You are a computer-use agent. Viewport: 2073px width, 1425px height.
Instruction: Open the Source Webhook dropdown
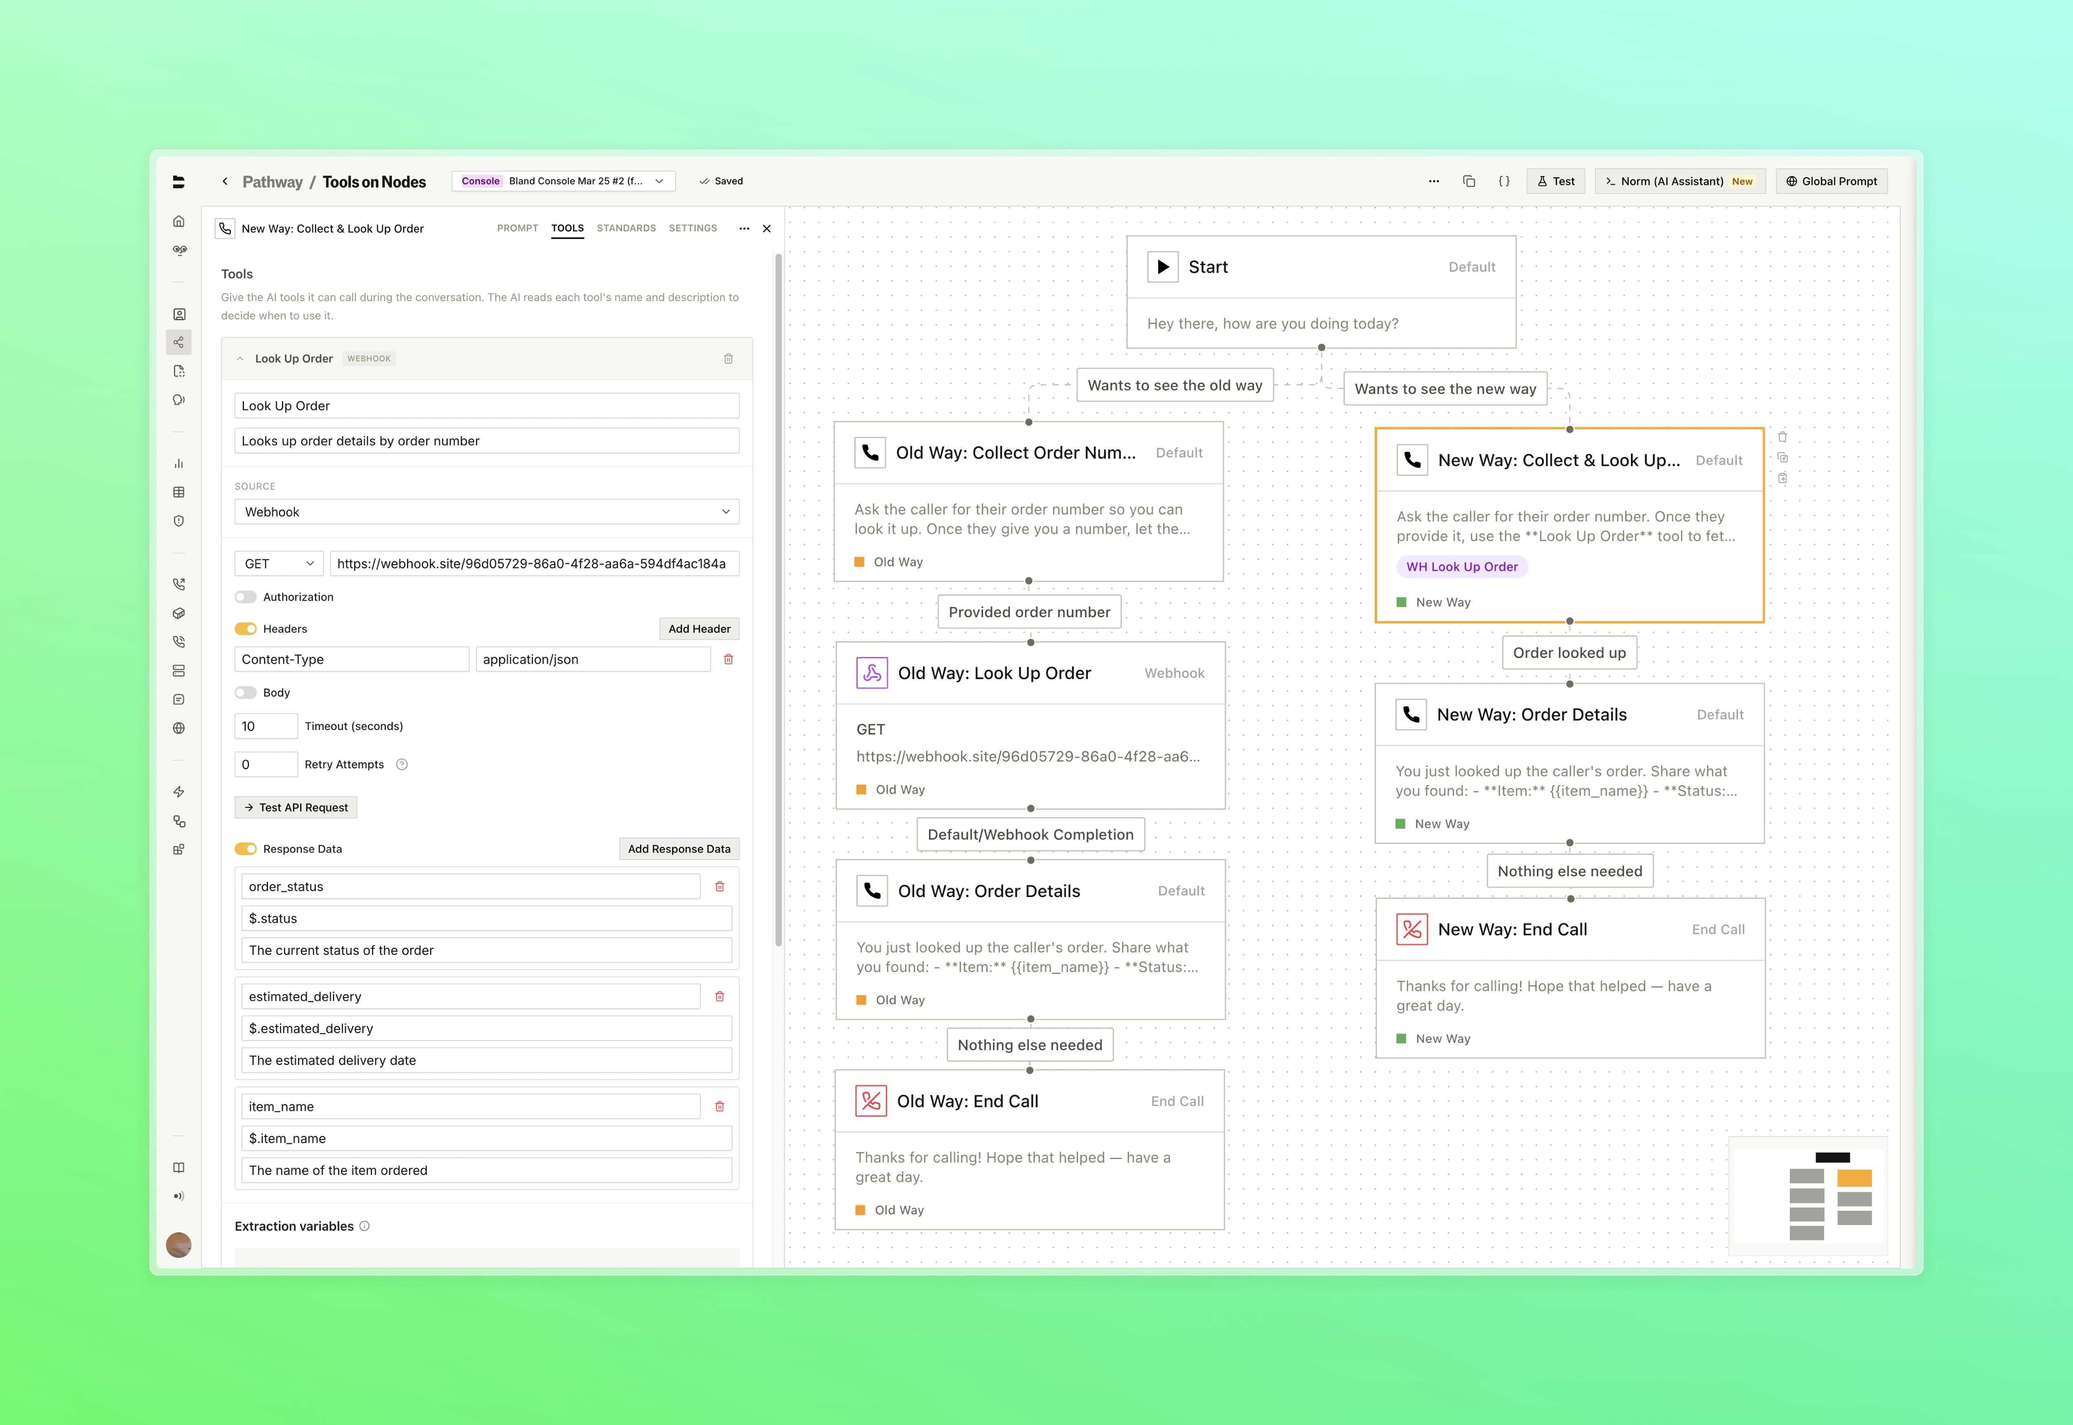[486, 512]
